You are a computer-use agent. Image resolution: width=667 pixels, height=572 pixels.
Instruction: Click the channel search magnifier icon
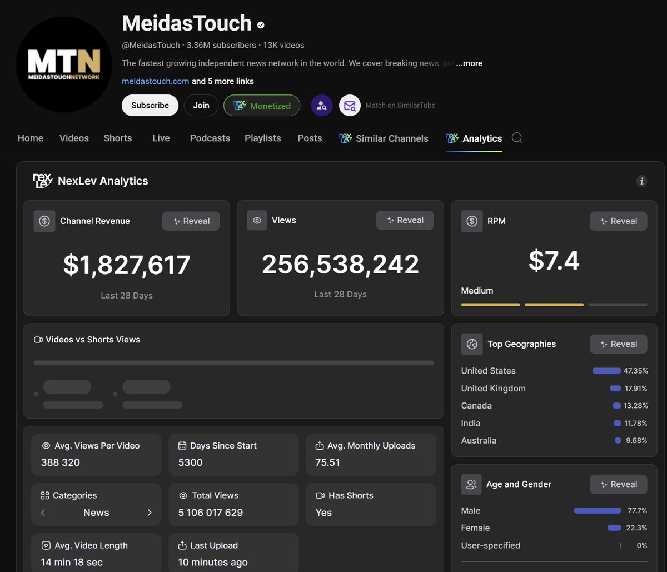coord(517,138)
